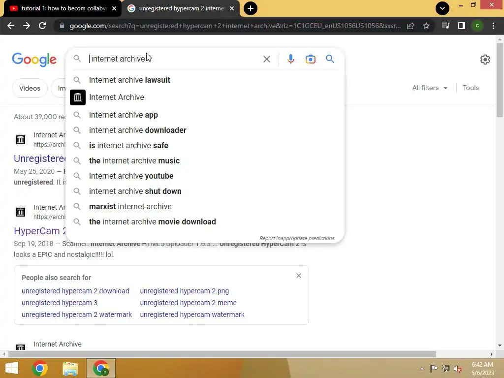
Task: Toggle the browser side panel icon
Action: (x=462, y=26)
